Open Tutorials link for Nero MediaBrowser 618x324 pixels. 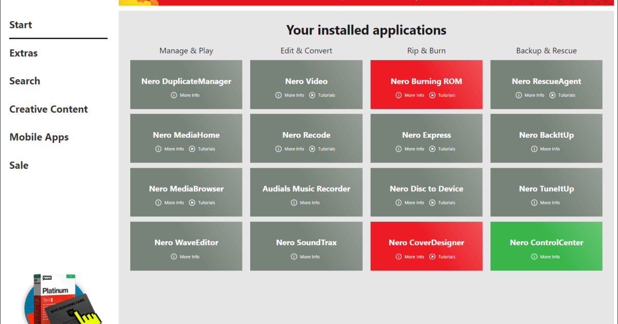(207, 203)
